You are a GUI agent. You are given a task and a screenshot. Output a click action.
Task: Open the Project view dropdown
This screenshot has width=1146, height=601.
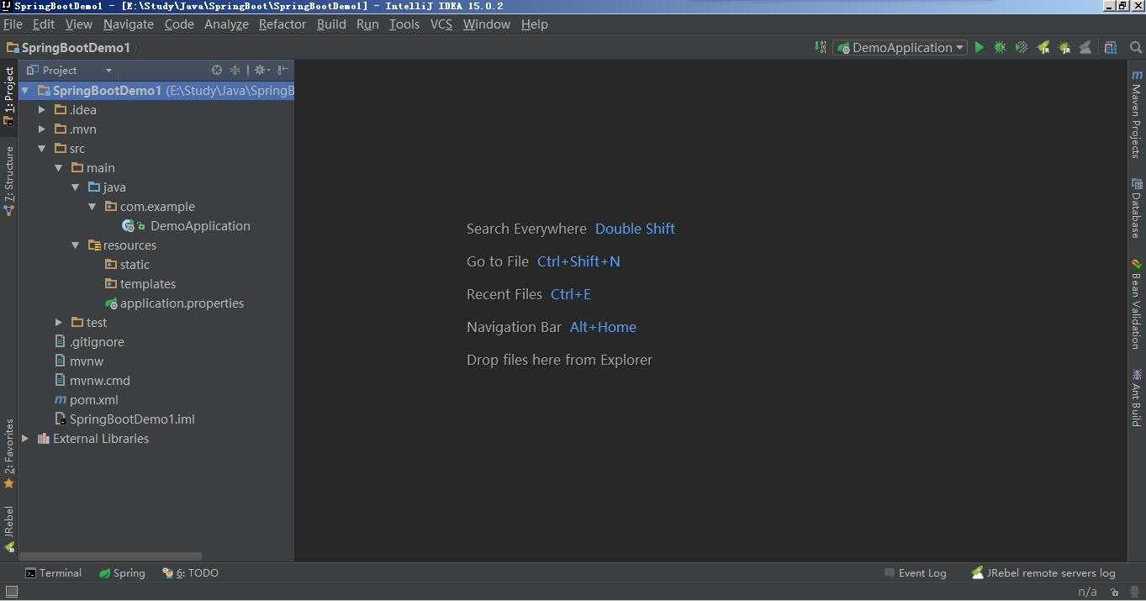click(69, 70)
